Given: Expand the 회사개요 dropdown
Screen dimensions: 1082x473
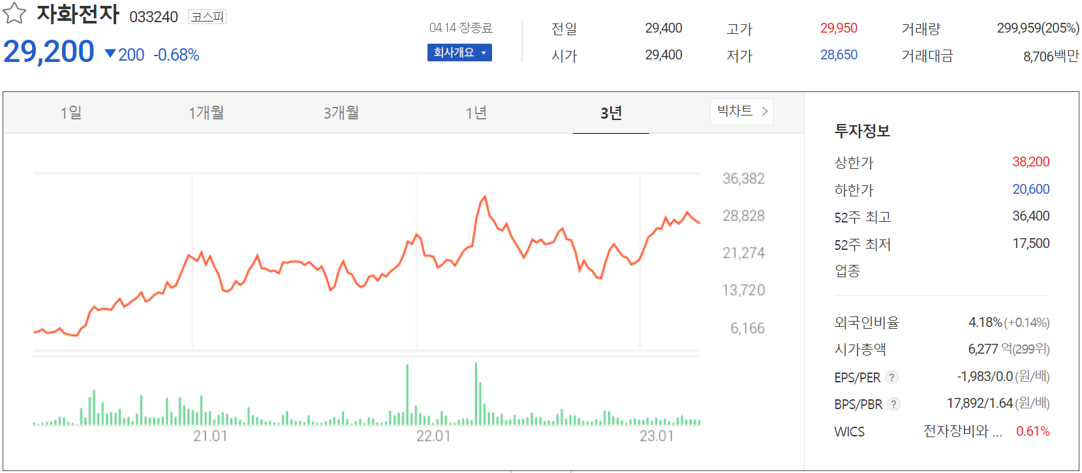Looking at the screenshot, I should point(459,52).
